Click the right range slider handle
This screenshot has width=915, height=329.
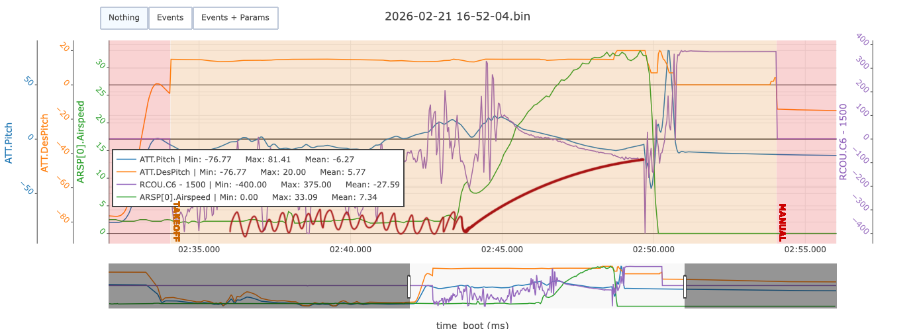[x=685, y=287]
